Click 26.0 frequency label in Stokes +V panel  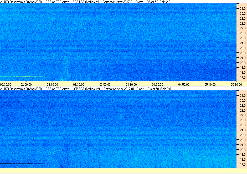pos(243,120)
